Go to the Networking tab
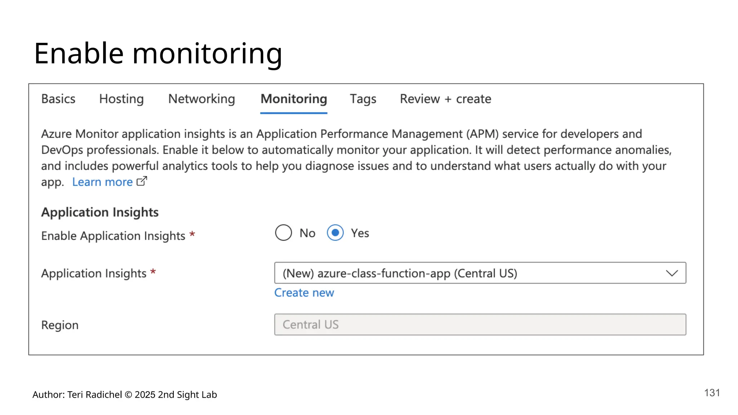 [x=201, y=99]
